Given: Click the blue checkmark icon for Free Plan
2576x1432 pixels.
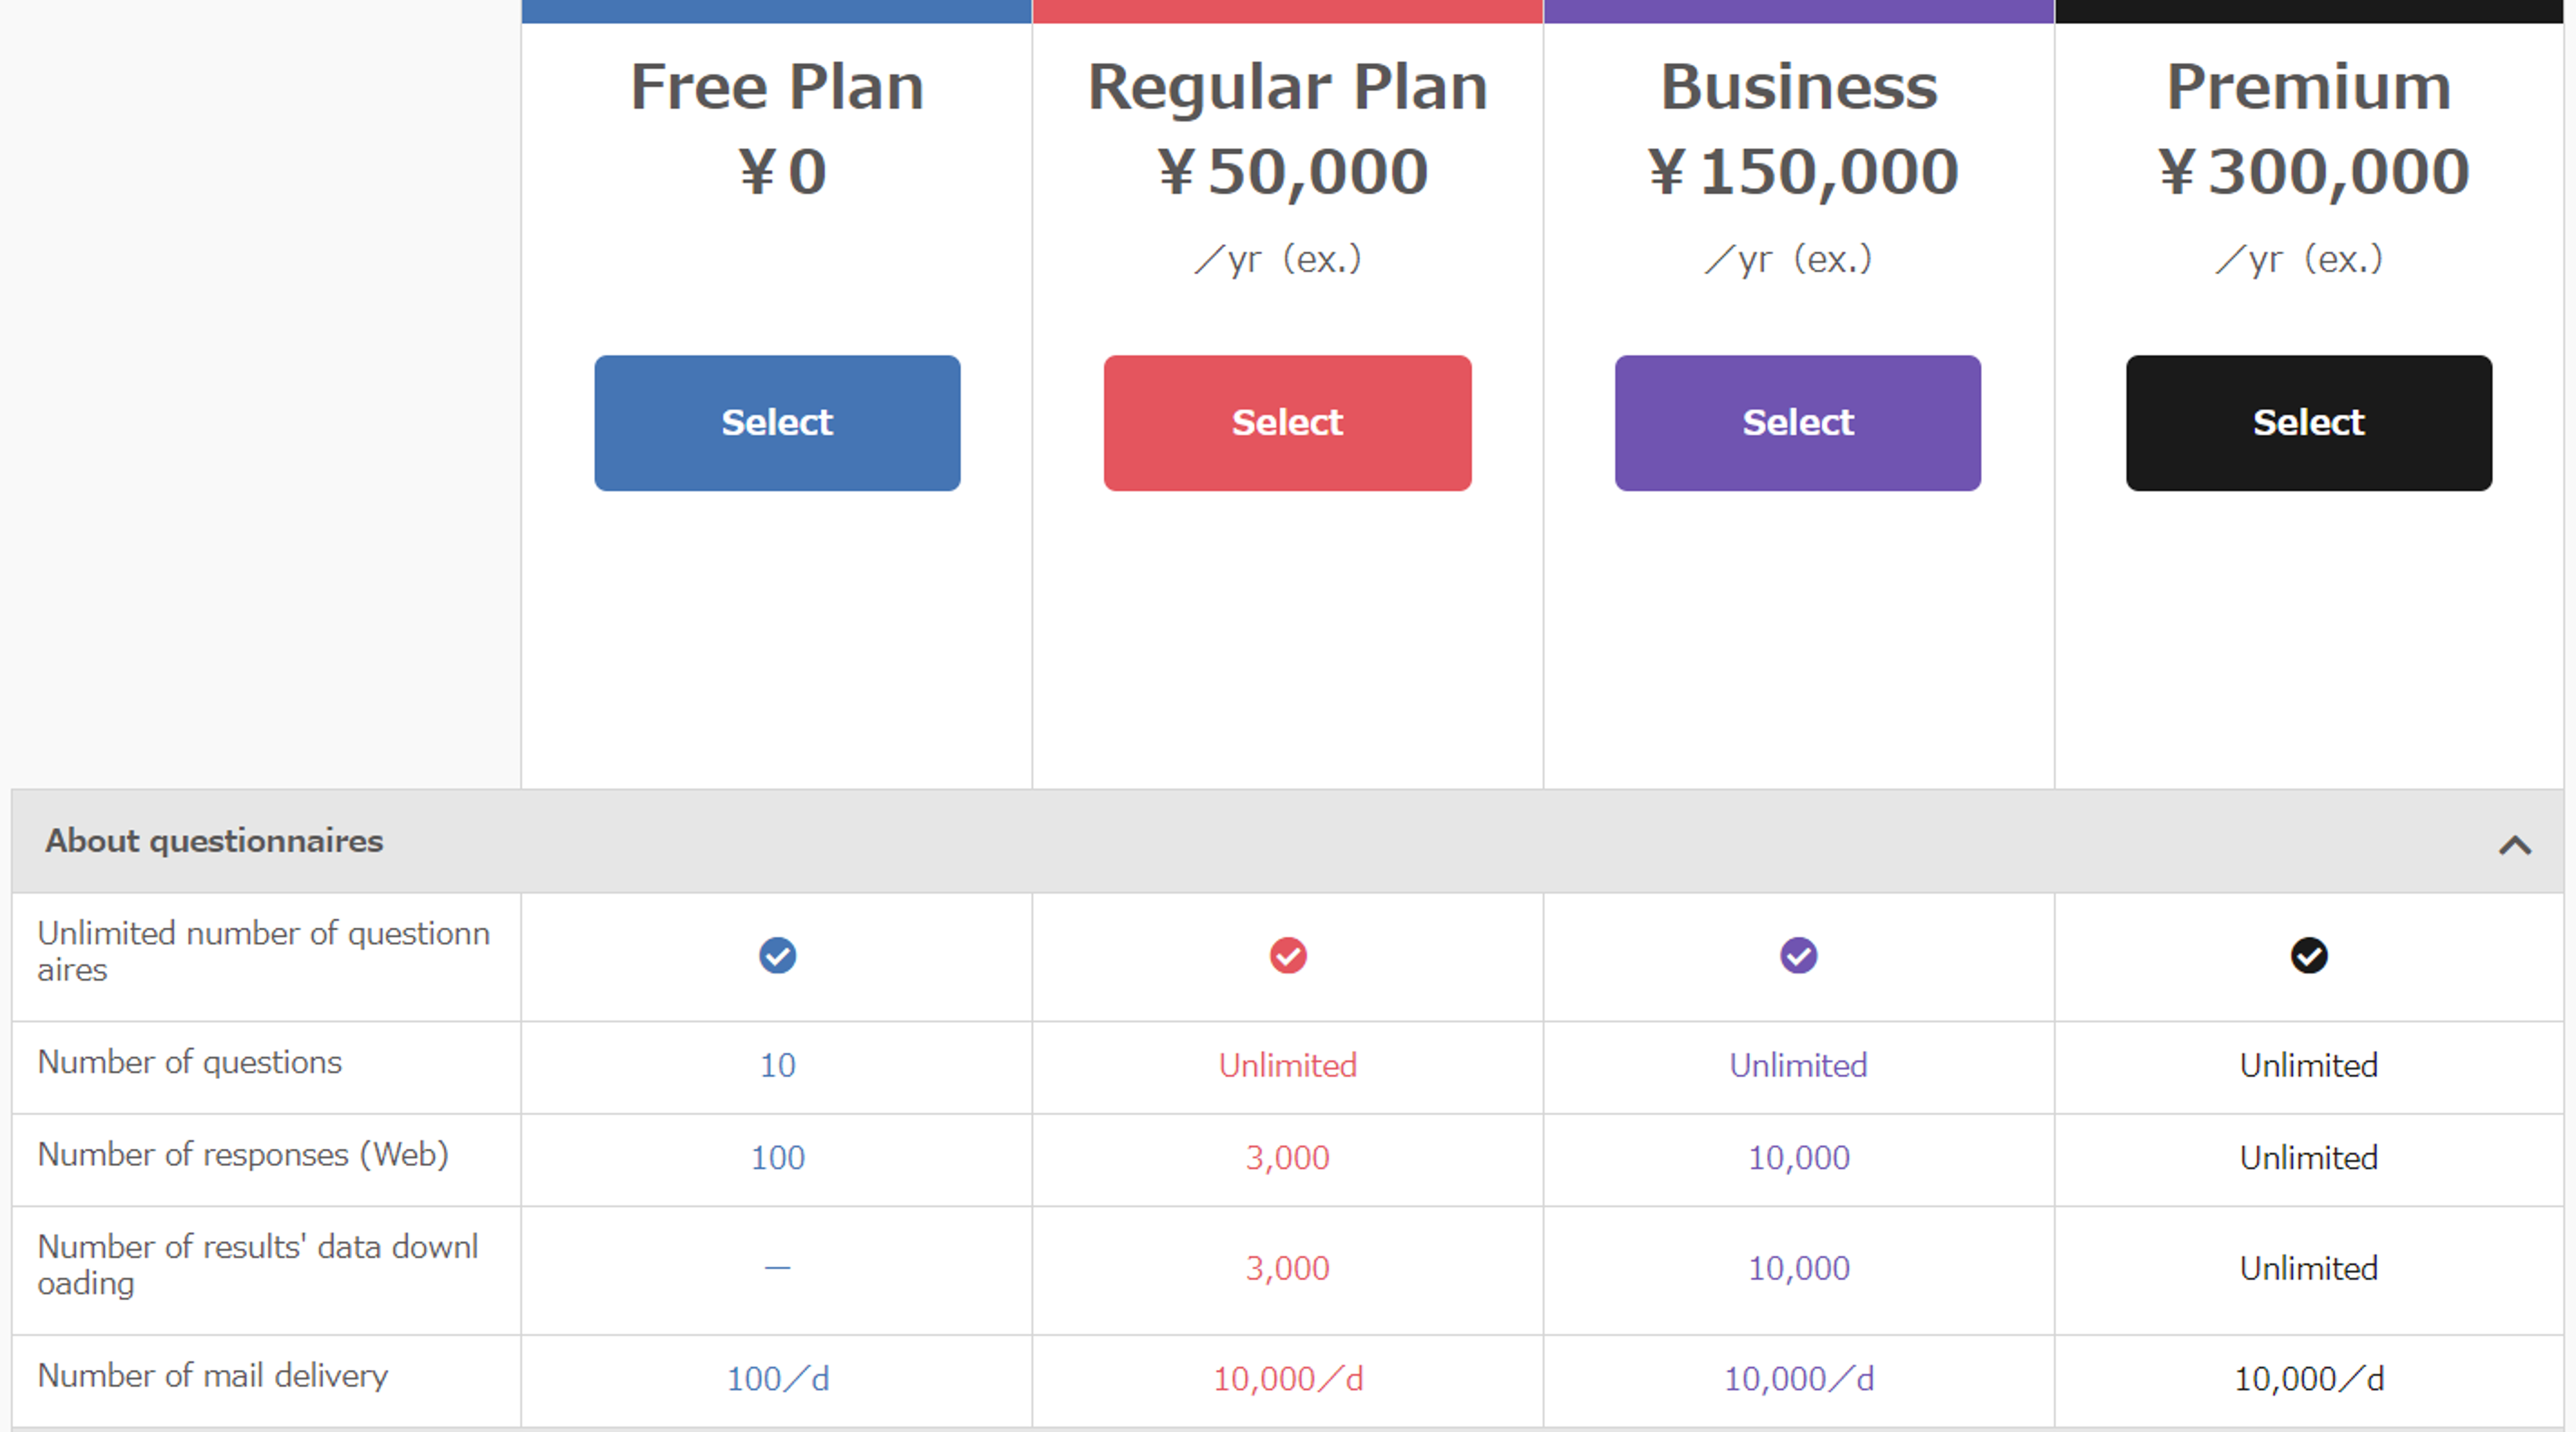Looking at the screenshot, I should (x=777, y=955).
